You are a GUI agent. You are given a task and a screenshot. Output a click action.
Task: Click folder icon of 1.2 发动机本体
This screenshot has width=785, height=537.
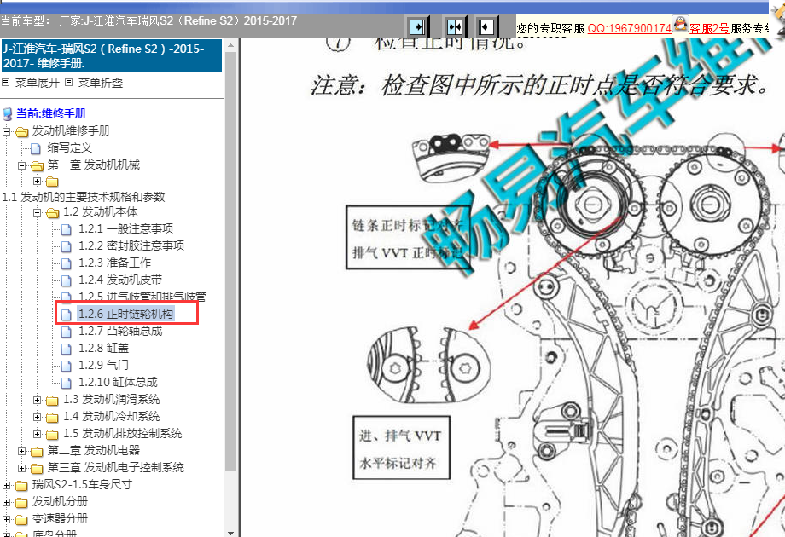[52, 213]
